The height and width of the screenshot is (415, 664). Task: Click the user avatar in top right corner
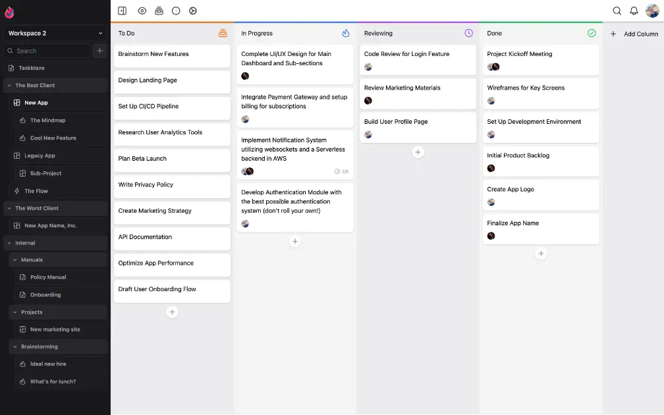(651, 11)
